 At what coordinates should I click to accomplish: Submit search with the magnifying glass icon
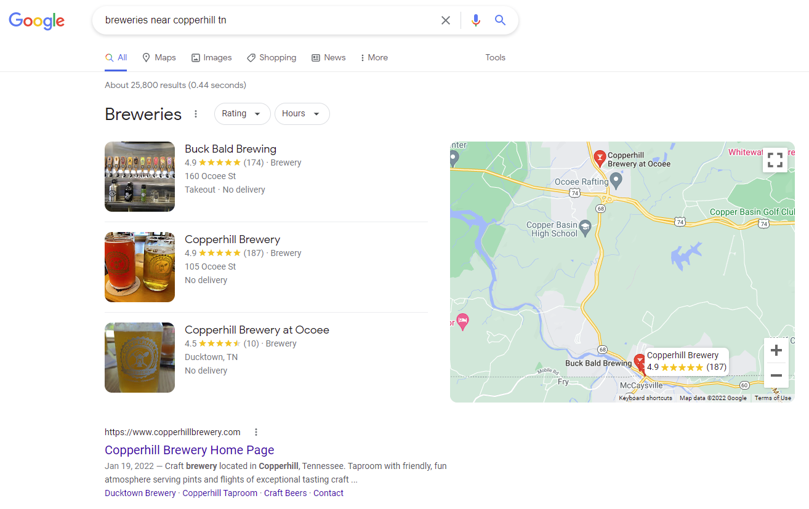point(500,20)
